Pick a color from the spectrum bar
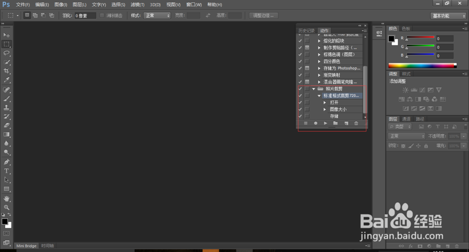The image size is (469, 252). [423, 65]
